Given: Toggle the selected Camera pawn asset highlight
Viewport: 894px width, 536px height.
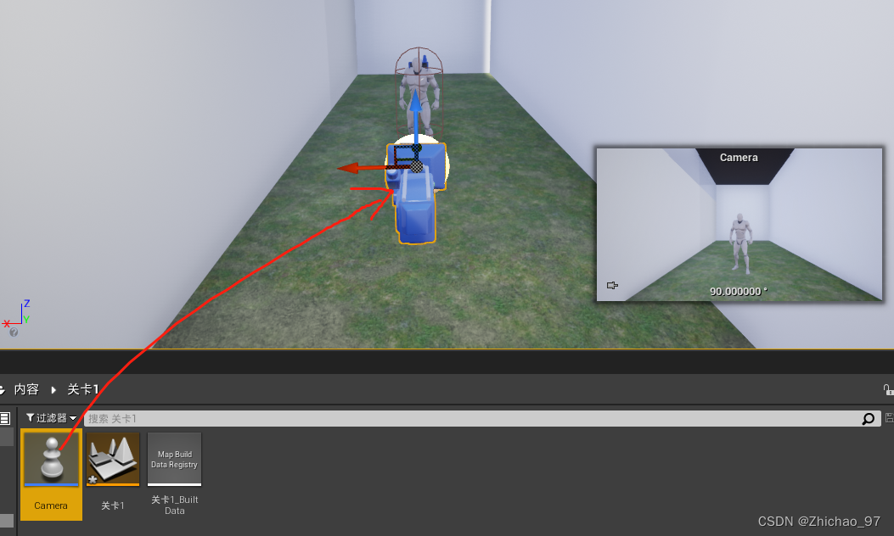Looking at the screenshot, I should tap(51, 459).
